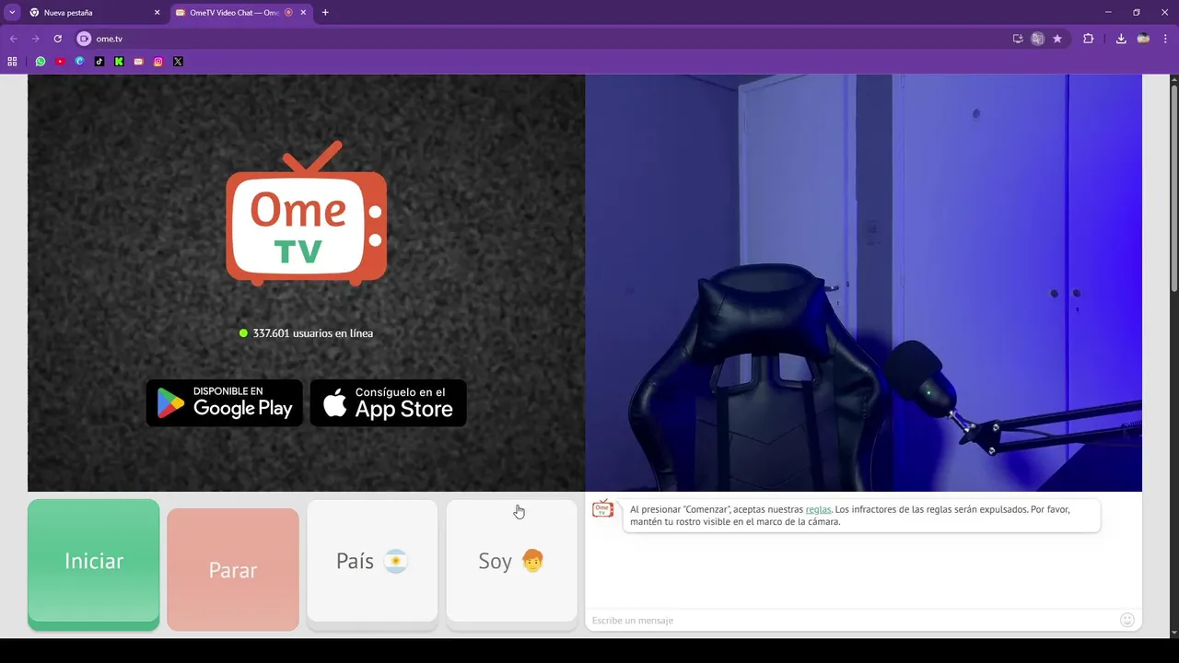Restore down the Chrome window
Viewport: 1179px width, 663px height.
click(x=1137, y=12)
